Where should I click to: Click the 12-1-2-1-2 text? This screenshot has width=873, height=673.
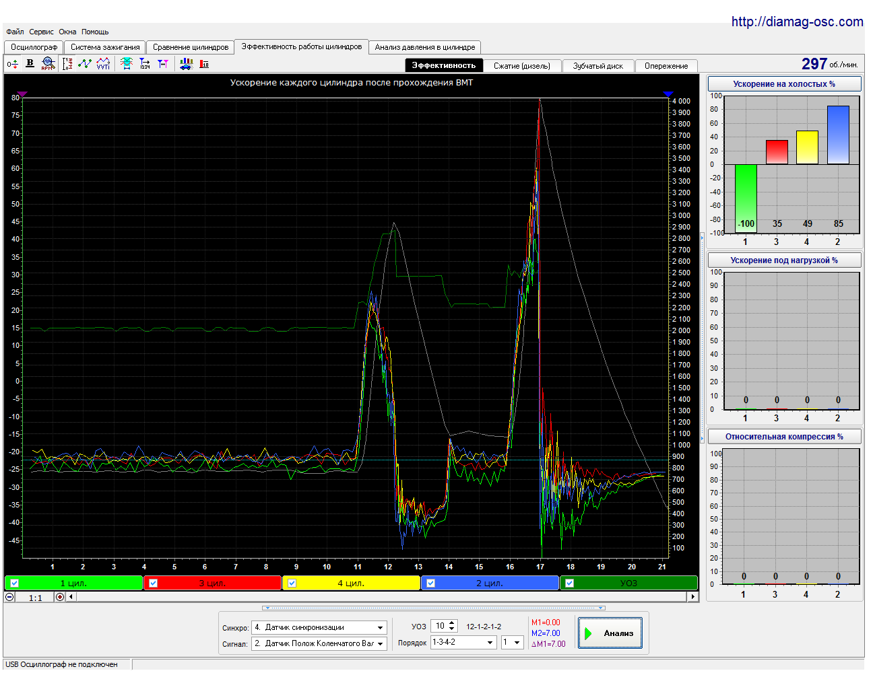click(x=484, y=627)
